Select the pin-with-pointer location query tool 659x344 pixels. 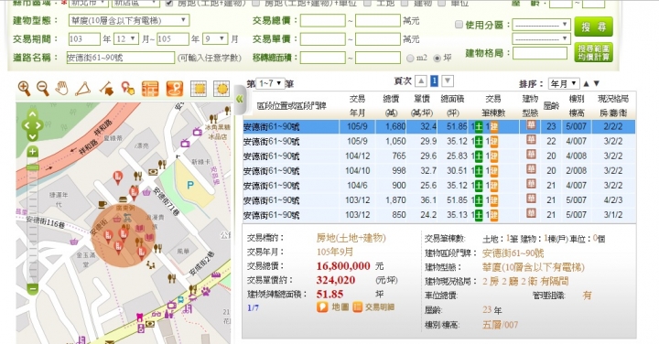(x=128, y=89)
